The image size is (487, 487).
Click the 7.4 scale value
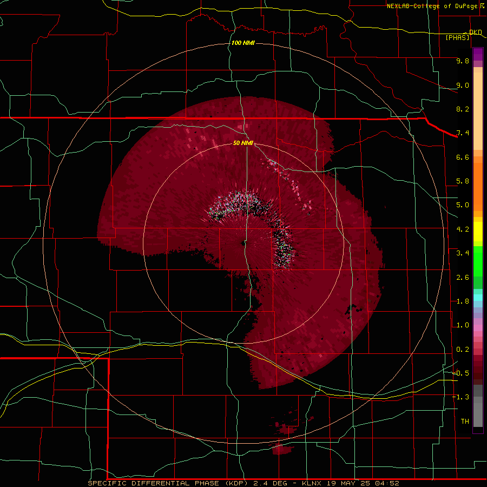coord(463,133)
